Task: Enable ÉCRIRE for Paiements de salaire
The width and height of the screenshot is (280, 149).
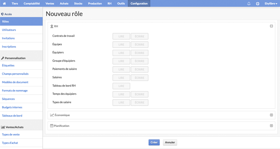Action: (139, 69)
